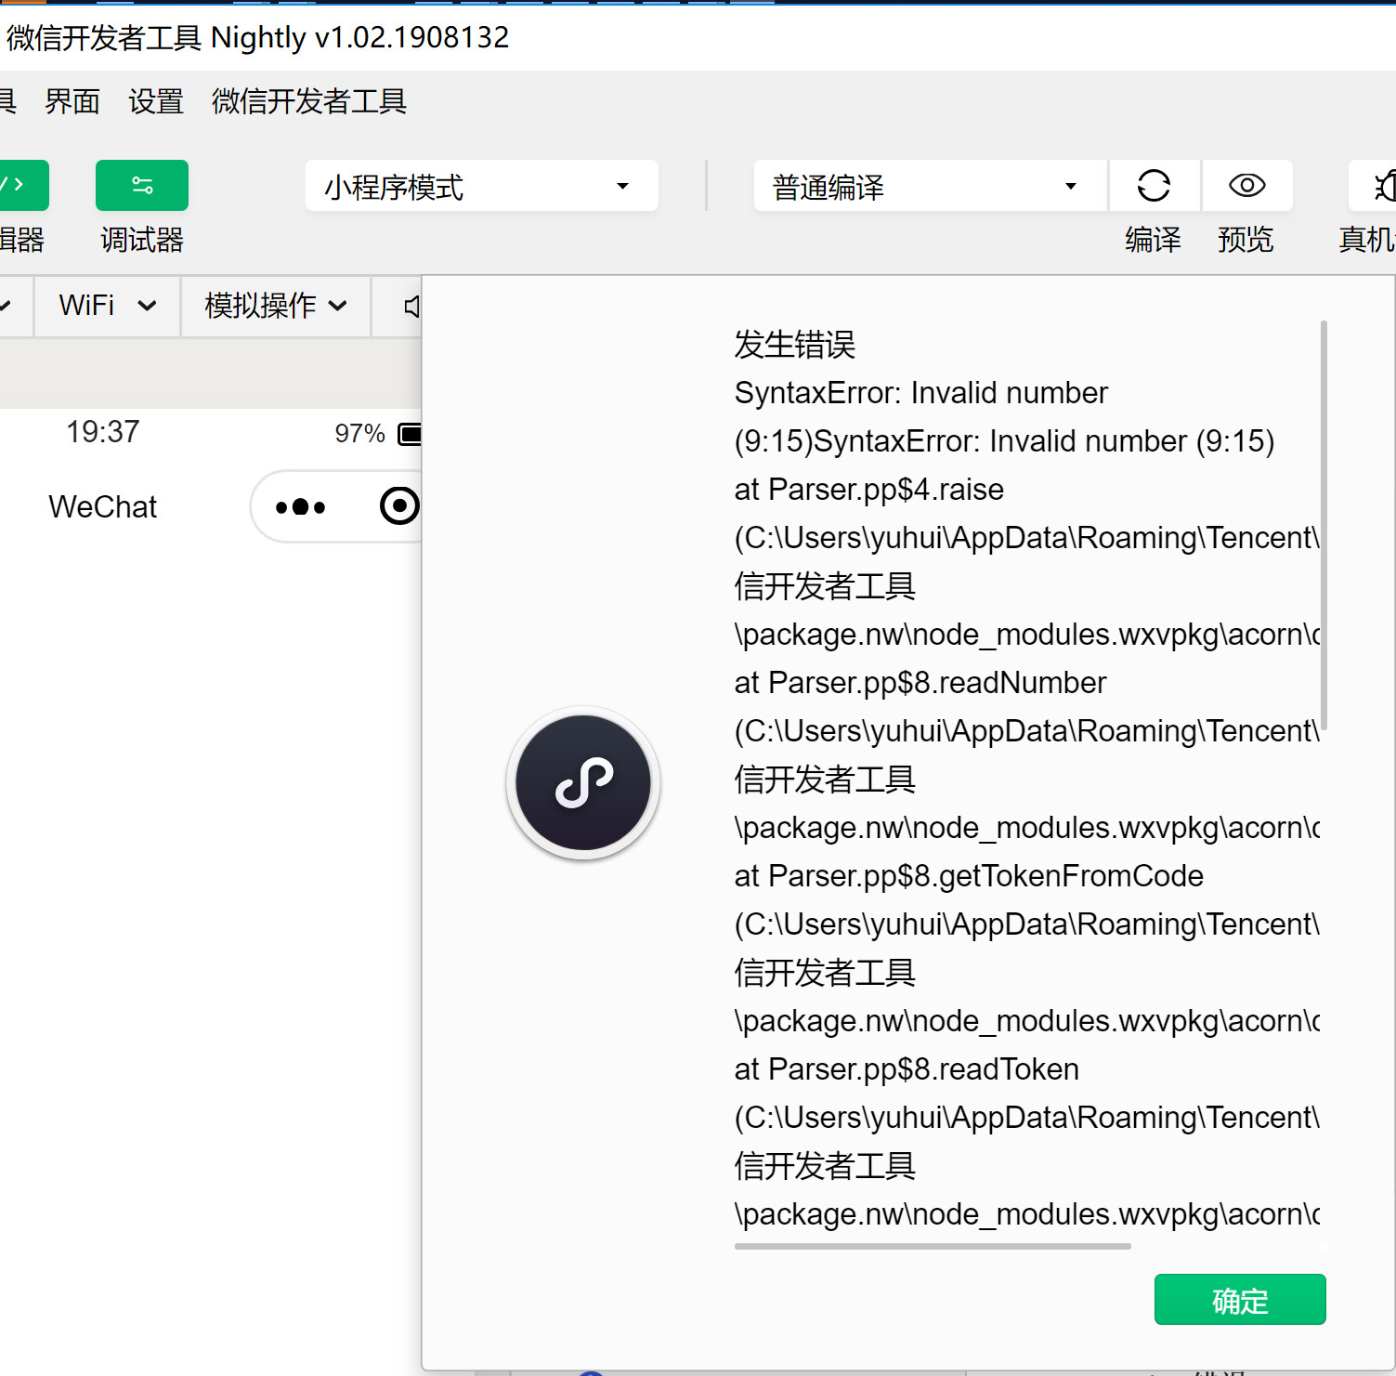Click 'at Parser.pp$8.getTokenFromCode' stack line
Screen dimensions: 1396x1376
click(969, 876)
